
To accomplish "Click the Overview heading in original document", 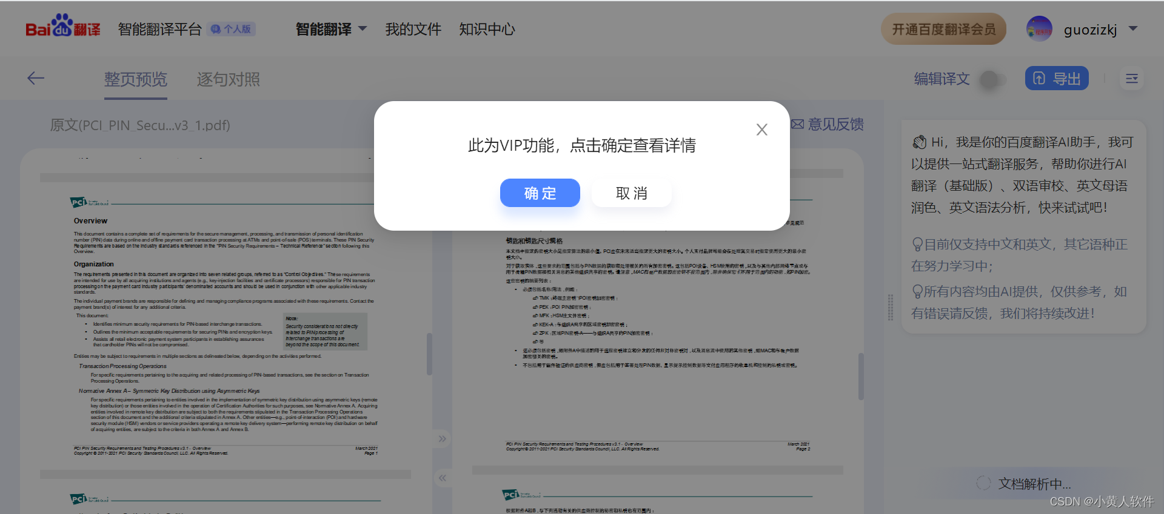I will (90, 221).
